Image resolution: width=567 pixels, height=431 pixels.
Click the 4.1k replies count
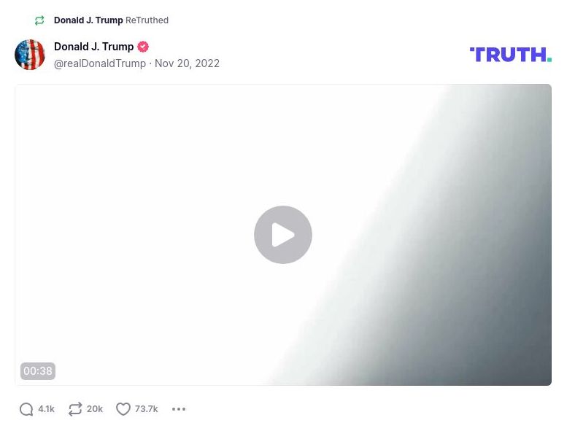[46, 409]
